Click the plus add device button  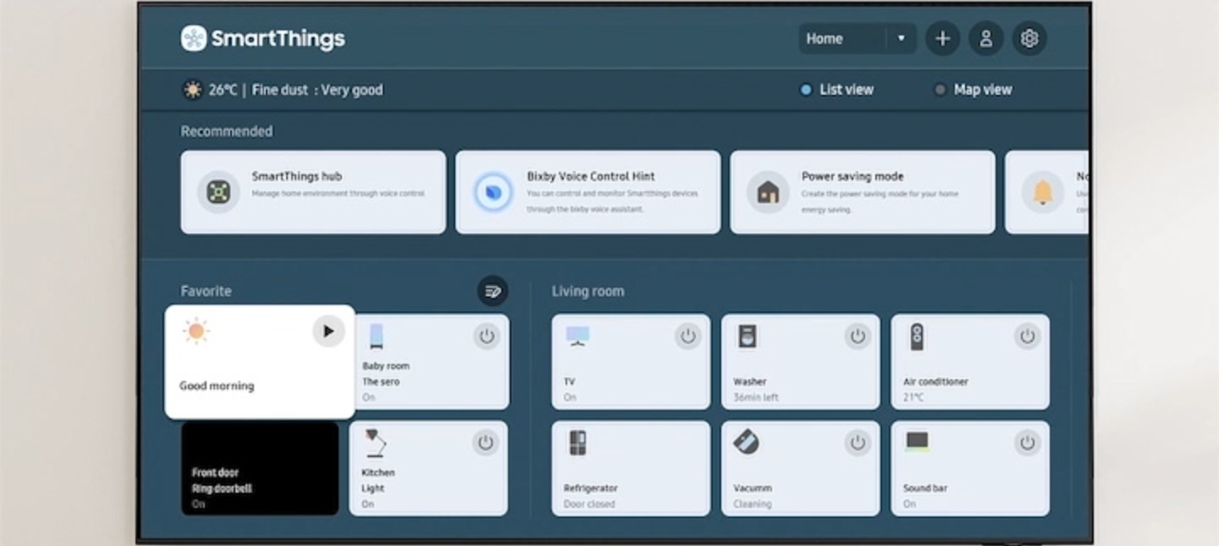(x=942, y=38)
